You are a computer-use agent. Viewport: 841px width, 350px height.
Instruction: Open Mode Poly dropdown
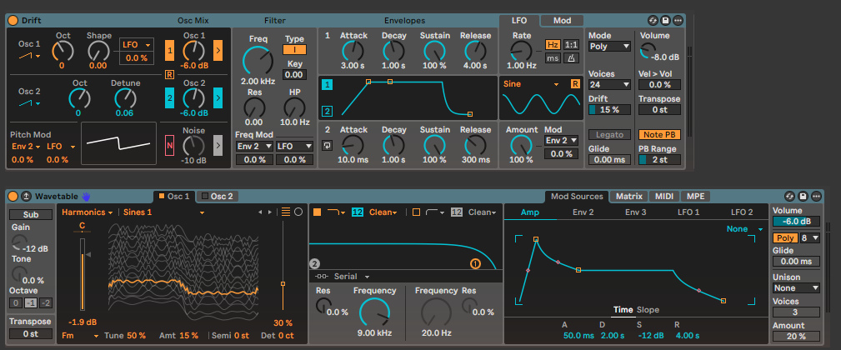[609, 46]
